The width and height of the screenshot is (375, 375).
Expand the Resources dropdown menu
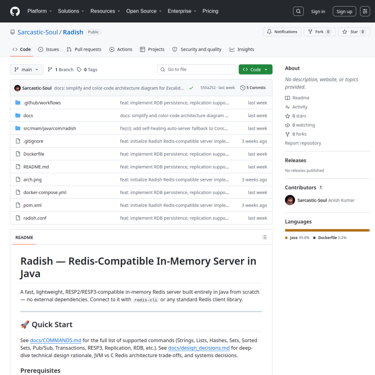[105, 11]
